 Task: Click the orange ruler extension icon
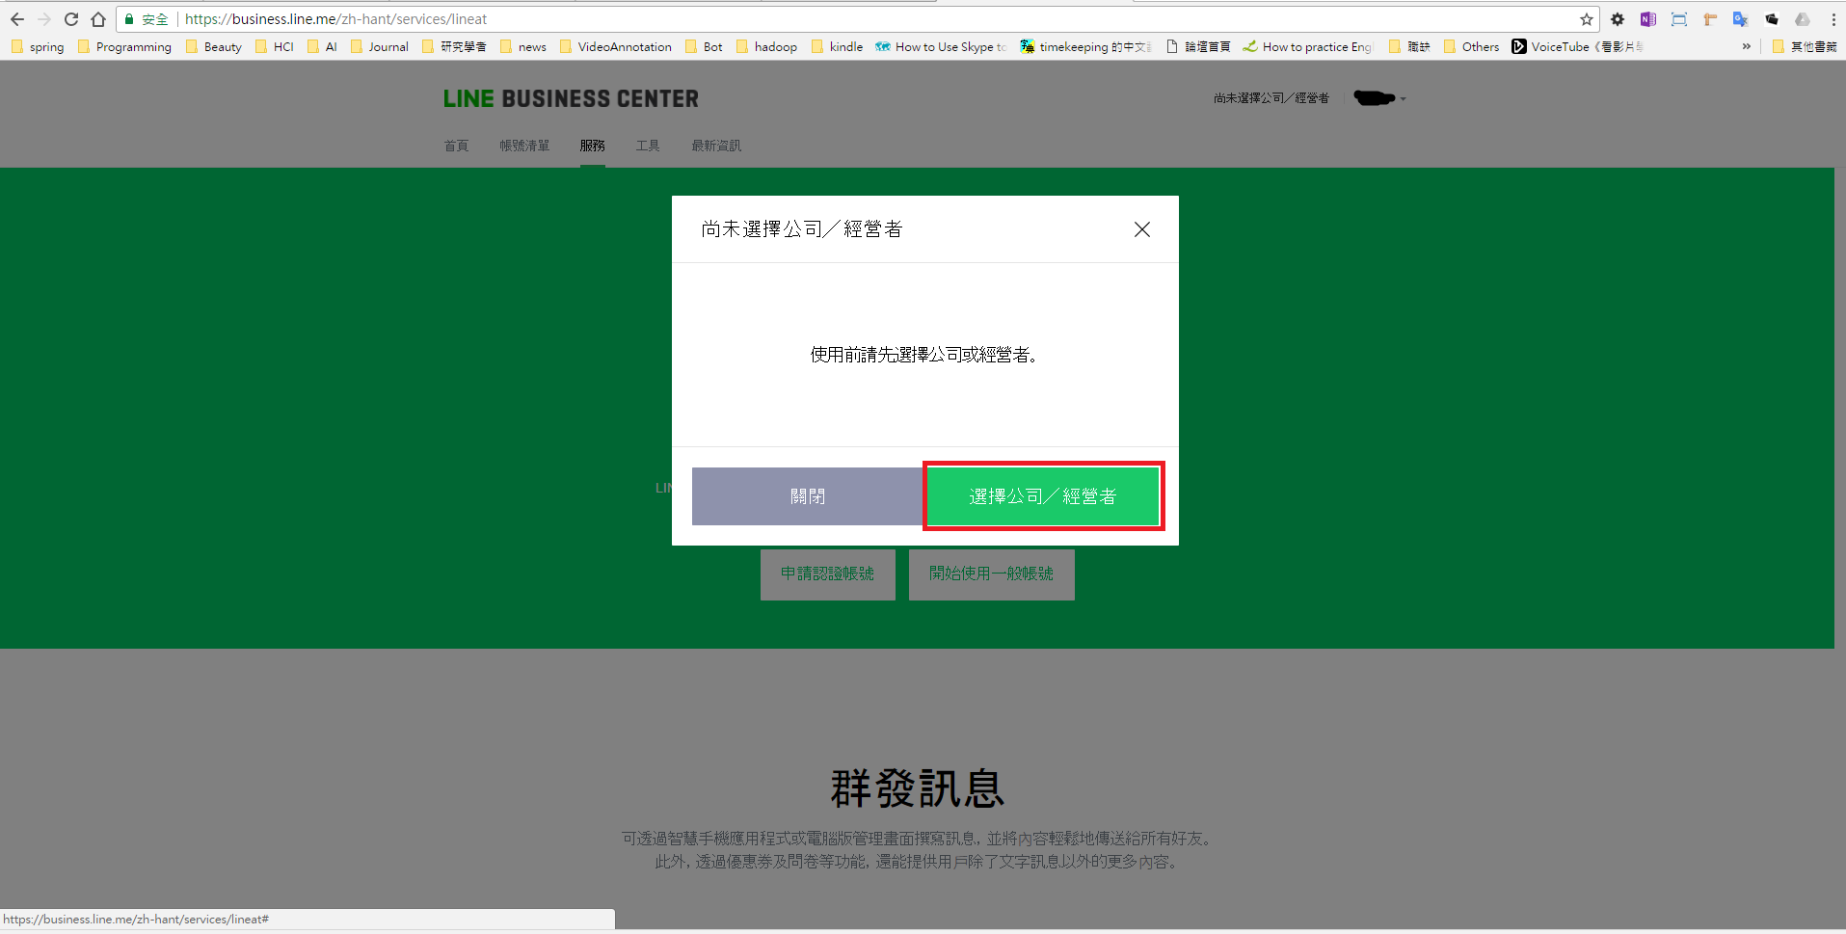[x=1710, y=19]
